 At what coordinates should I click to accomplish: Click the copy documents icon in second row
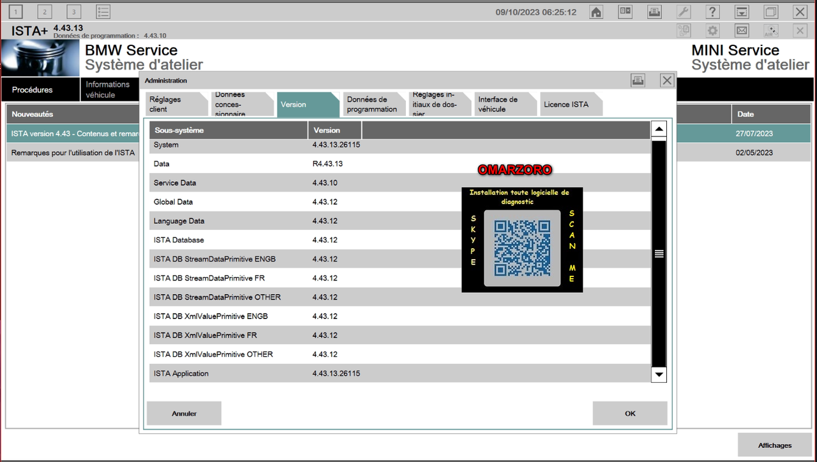[684, 31]
